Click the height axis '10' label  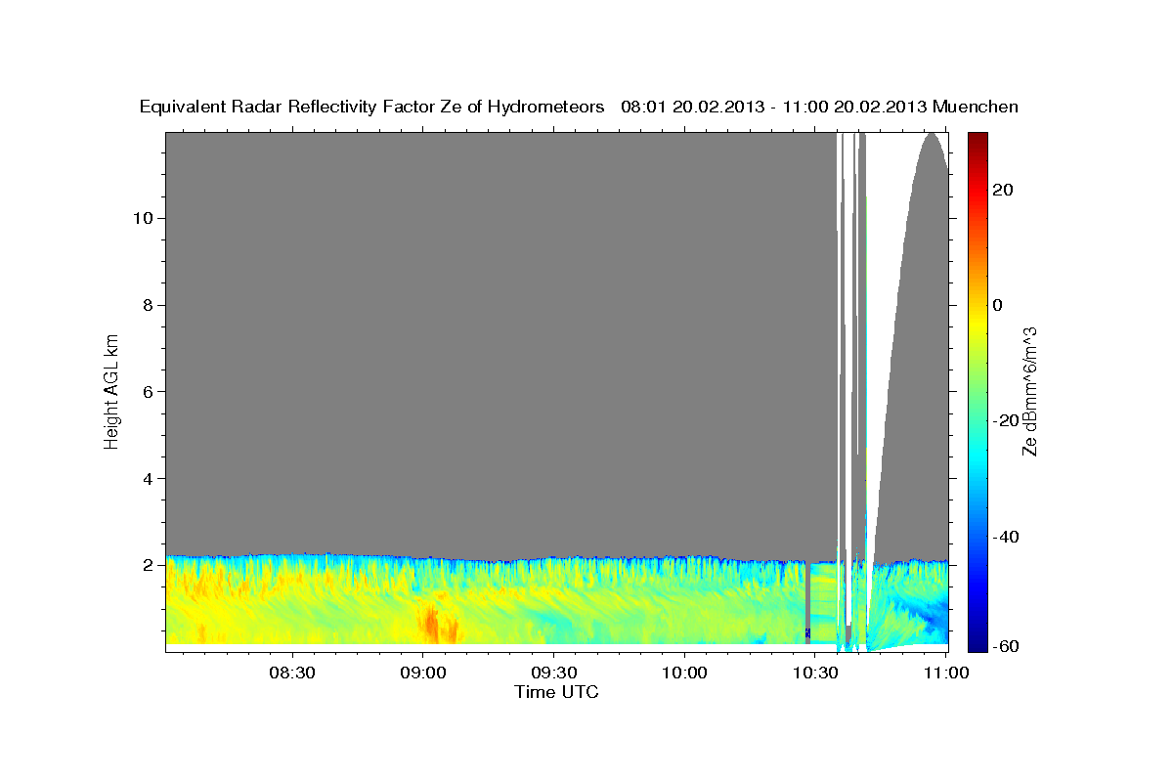click(143, 218)
